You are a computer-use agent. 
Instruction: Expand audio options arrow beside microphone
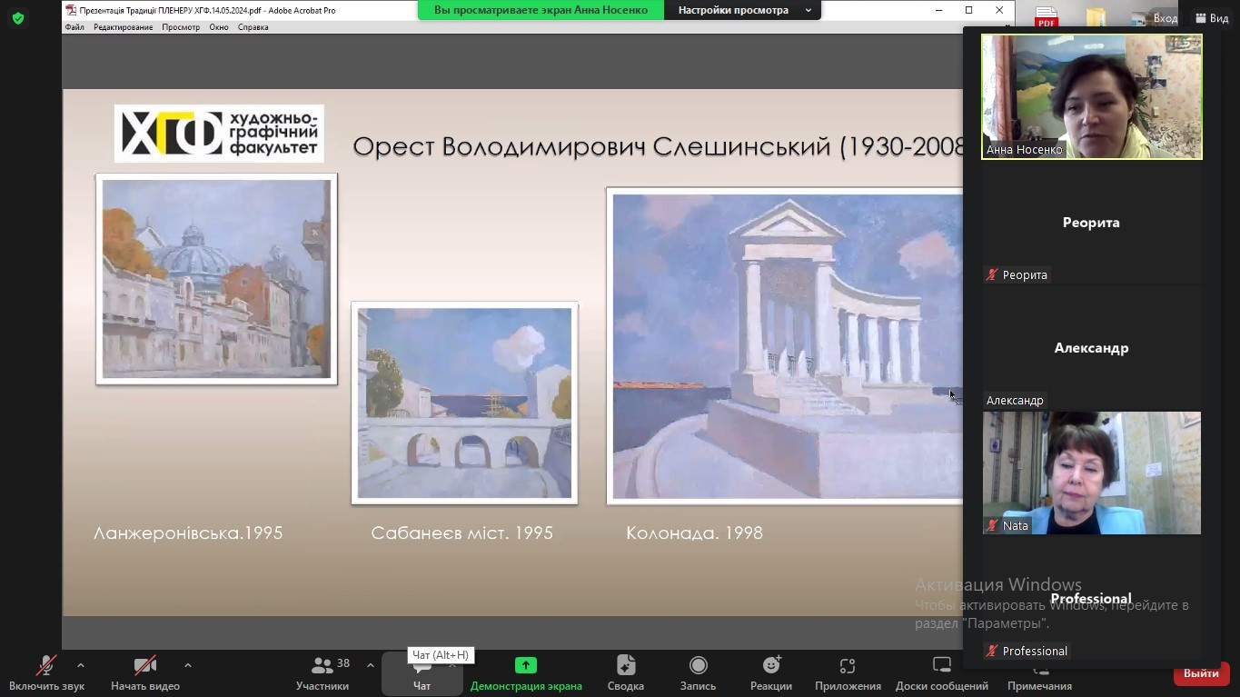[x=81, y=665]
